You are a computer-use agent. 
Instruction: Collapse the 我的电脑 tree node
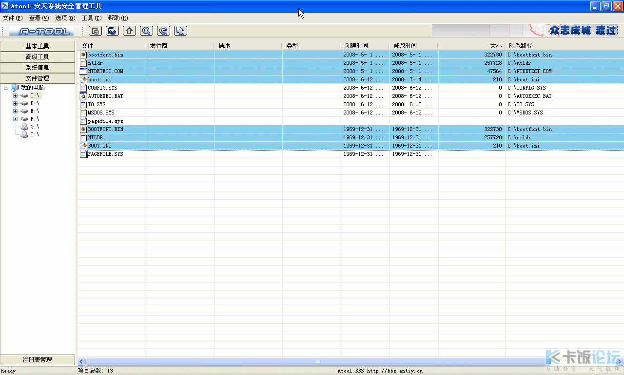(6, 88)
